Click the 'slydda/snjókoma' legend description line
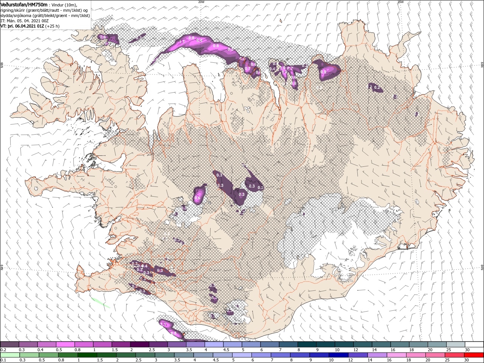Viewport: 484px width, 363px height. [x=44, y=16]
